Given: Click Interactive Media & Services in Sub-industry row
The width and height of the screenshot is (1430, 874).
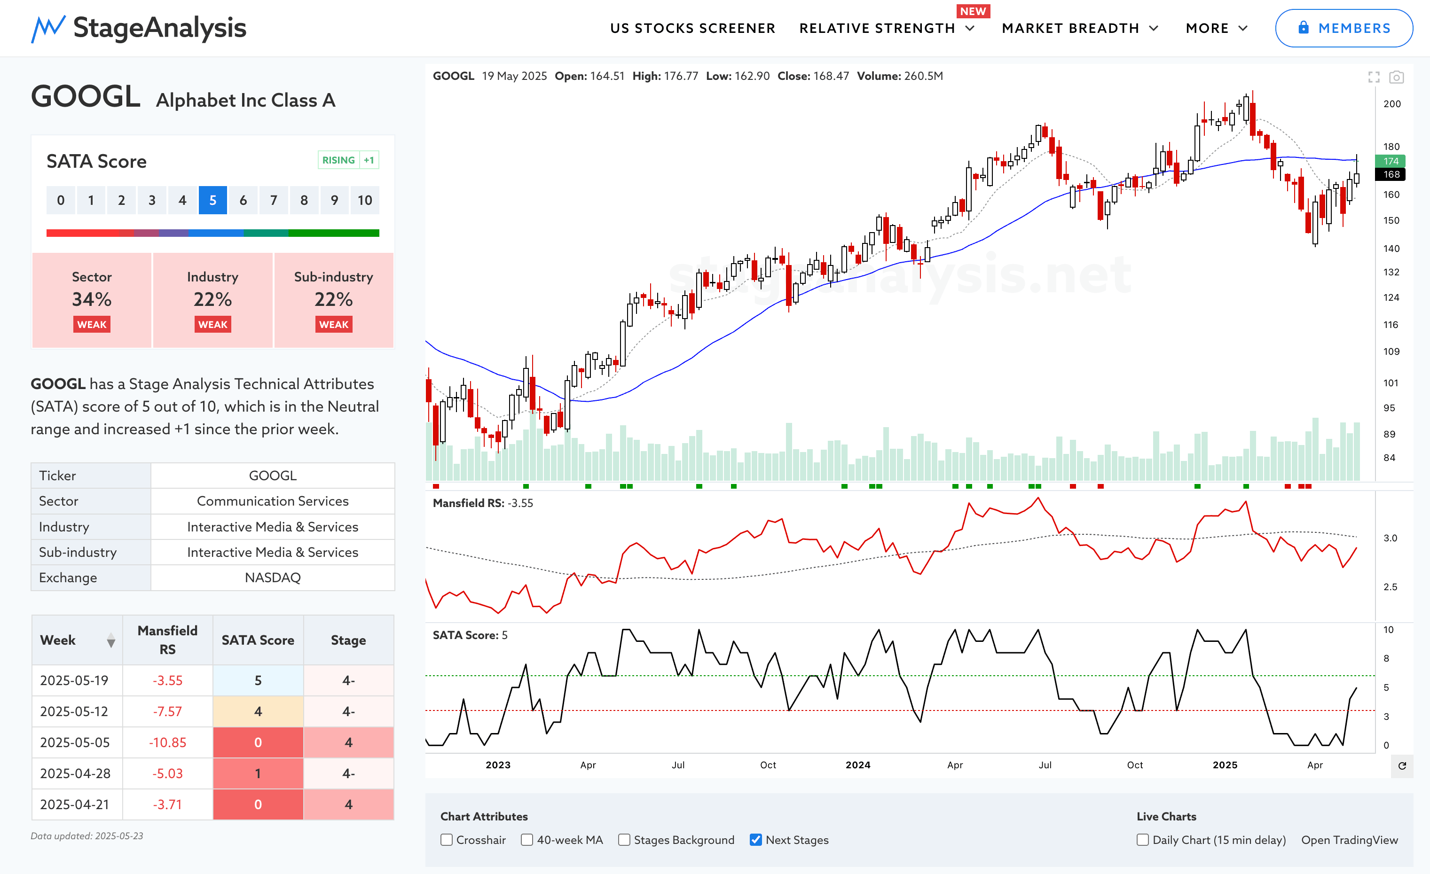Looking at the screenshot, I should [273, 552].
